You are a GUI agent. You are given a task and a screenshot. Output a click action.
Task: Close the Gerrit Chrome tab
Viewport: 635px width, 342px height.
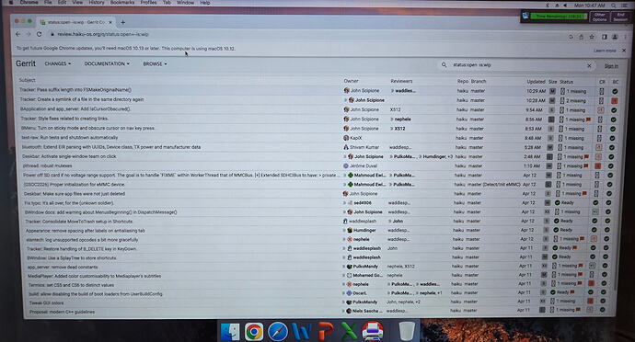click(110, 22)
